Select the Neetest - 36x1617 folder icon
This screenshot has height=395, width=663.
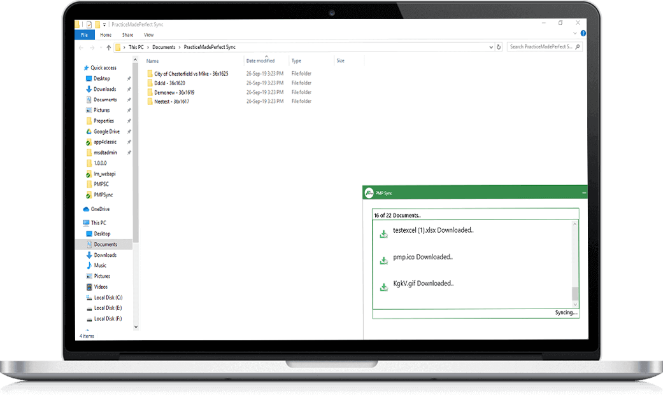pyautogui.click(x=150, y=102)
